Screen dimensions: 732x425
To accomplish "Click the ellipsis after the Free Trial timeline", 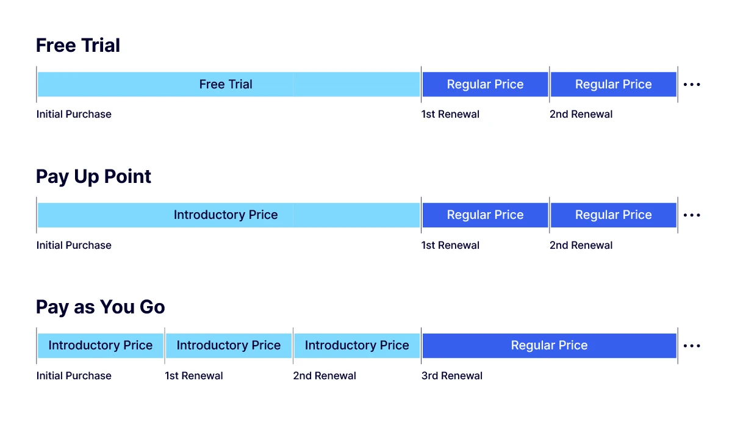I will click(x=692, y=85).
